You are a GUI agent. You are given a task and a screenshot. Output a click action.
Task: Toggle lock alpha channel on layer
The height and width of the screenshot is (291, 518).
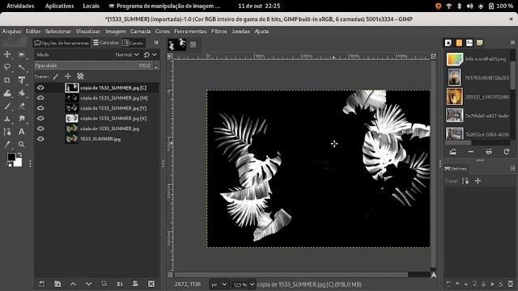pyautogui.click(x=80, y=77)
